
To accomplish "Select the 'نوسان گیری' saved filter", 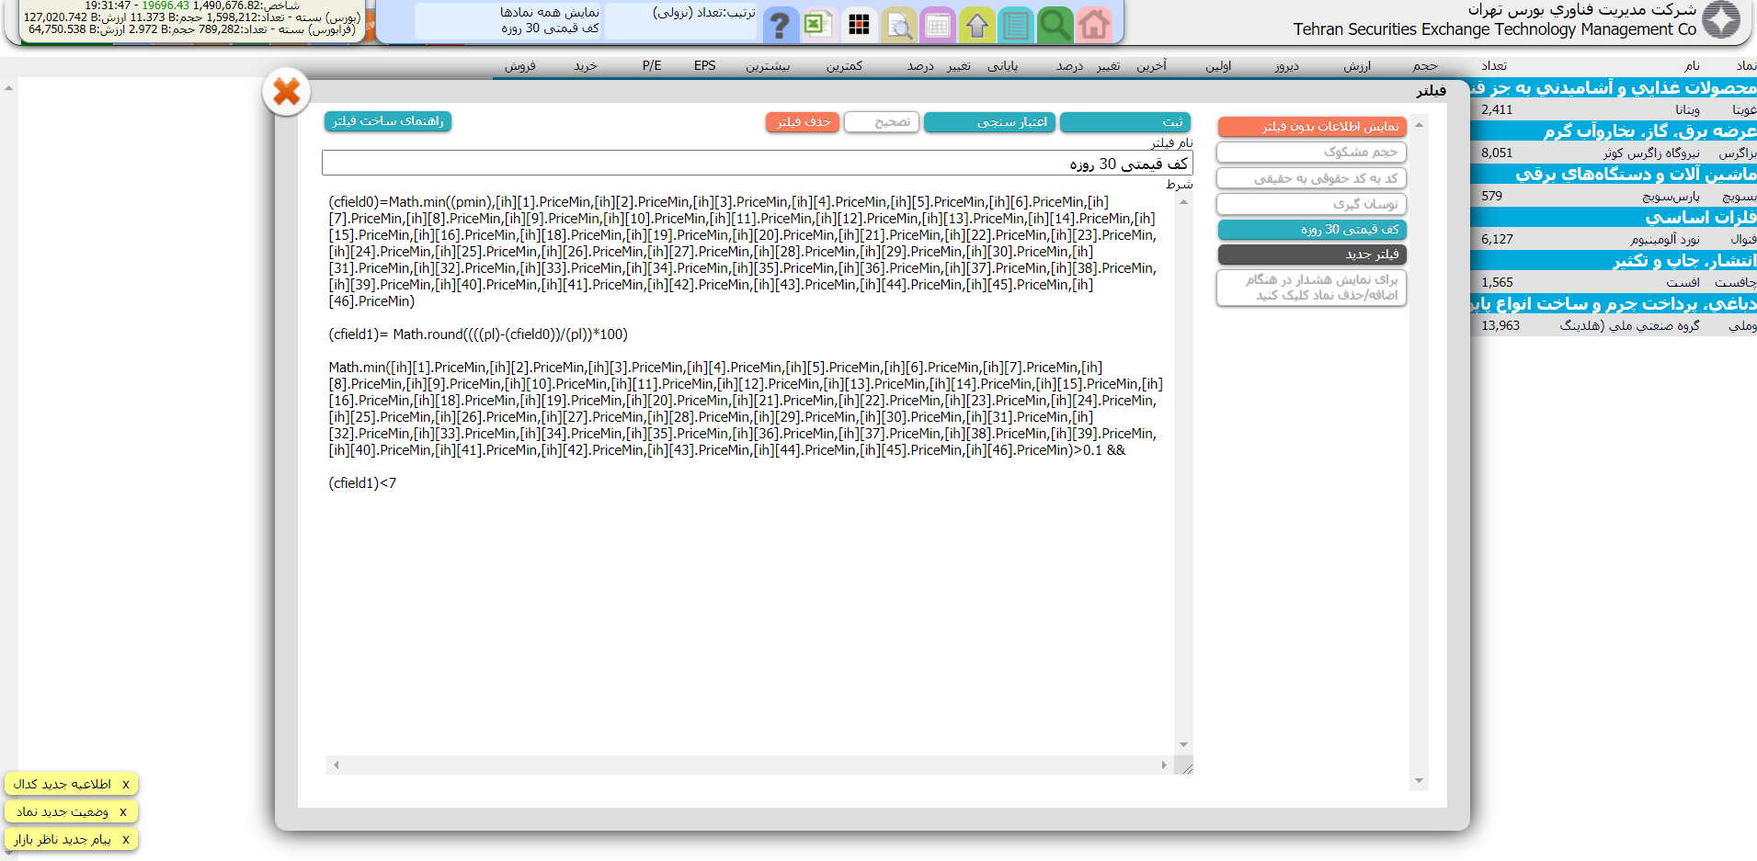I will click(x=1311, y=204).
